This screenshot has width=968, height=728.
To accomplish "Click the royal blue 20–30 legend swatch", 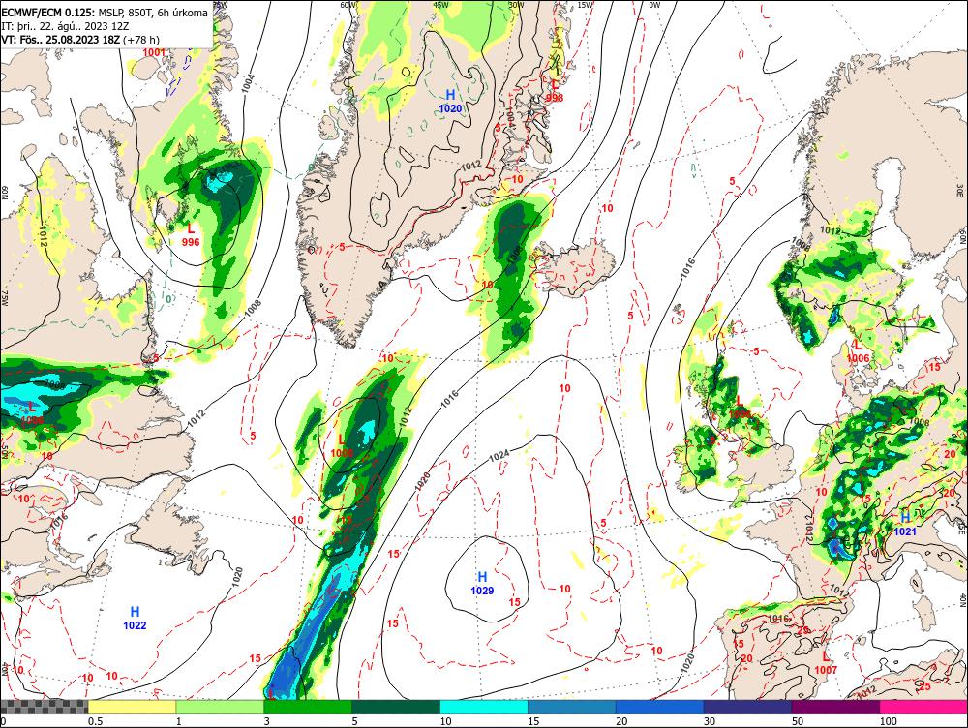I will [x=660, y=707].
